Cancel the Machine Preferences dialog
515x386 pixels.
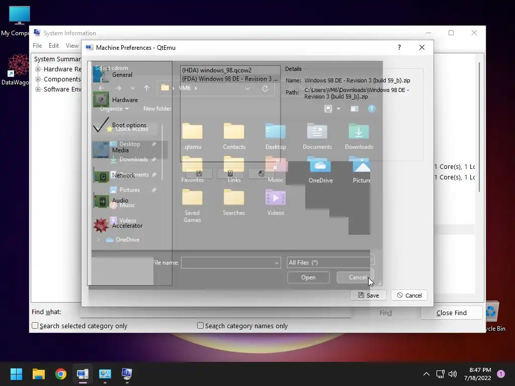[409, 296]
